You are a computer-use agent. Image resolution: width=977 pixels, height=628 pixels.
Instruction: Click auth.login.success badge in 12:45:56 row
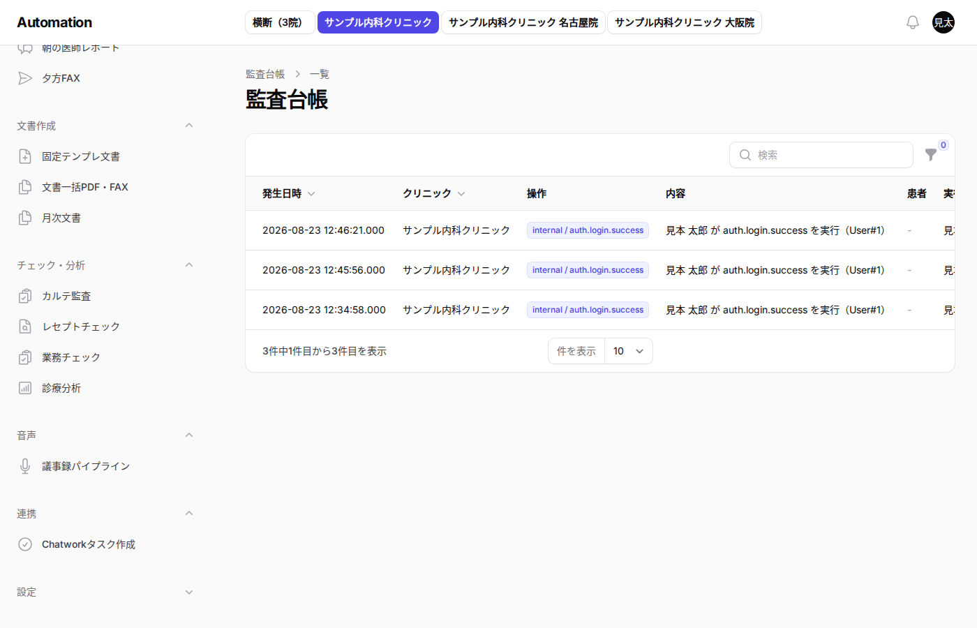588,270
